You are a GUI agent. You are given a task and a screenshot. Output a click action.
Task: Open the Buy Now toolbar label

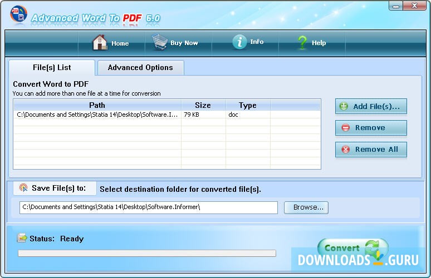tap(184, 43)
